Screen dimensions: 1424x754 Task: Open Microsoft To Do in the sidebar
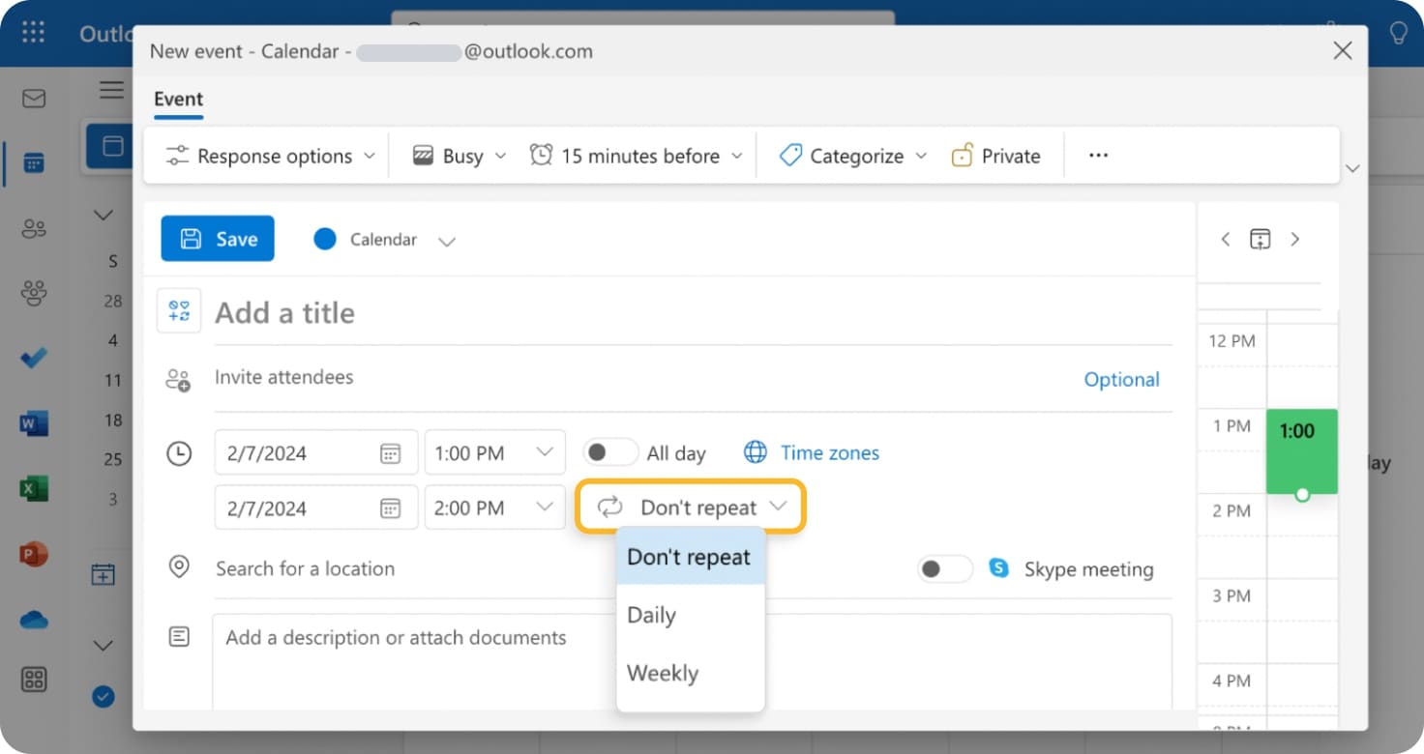tap(34, 359)
